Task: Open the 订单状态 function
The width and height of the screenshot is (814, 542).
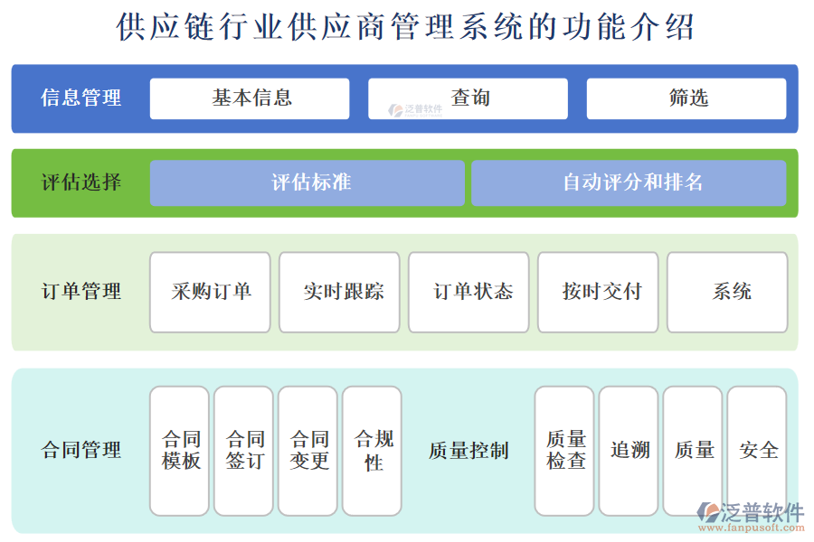Action: [x=469, y=292]
